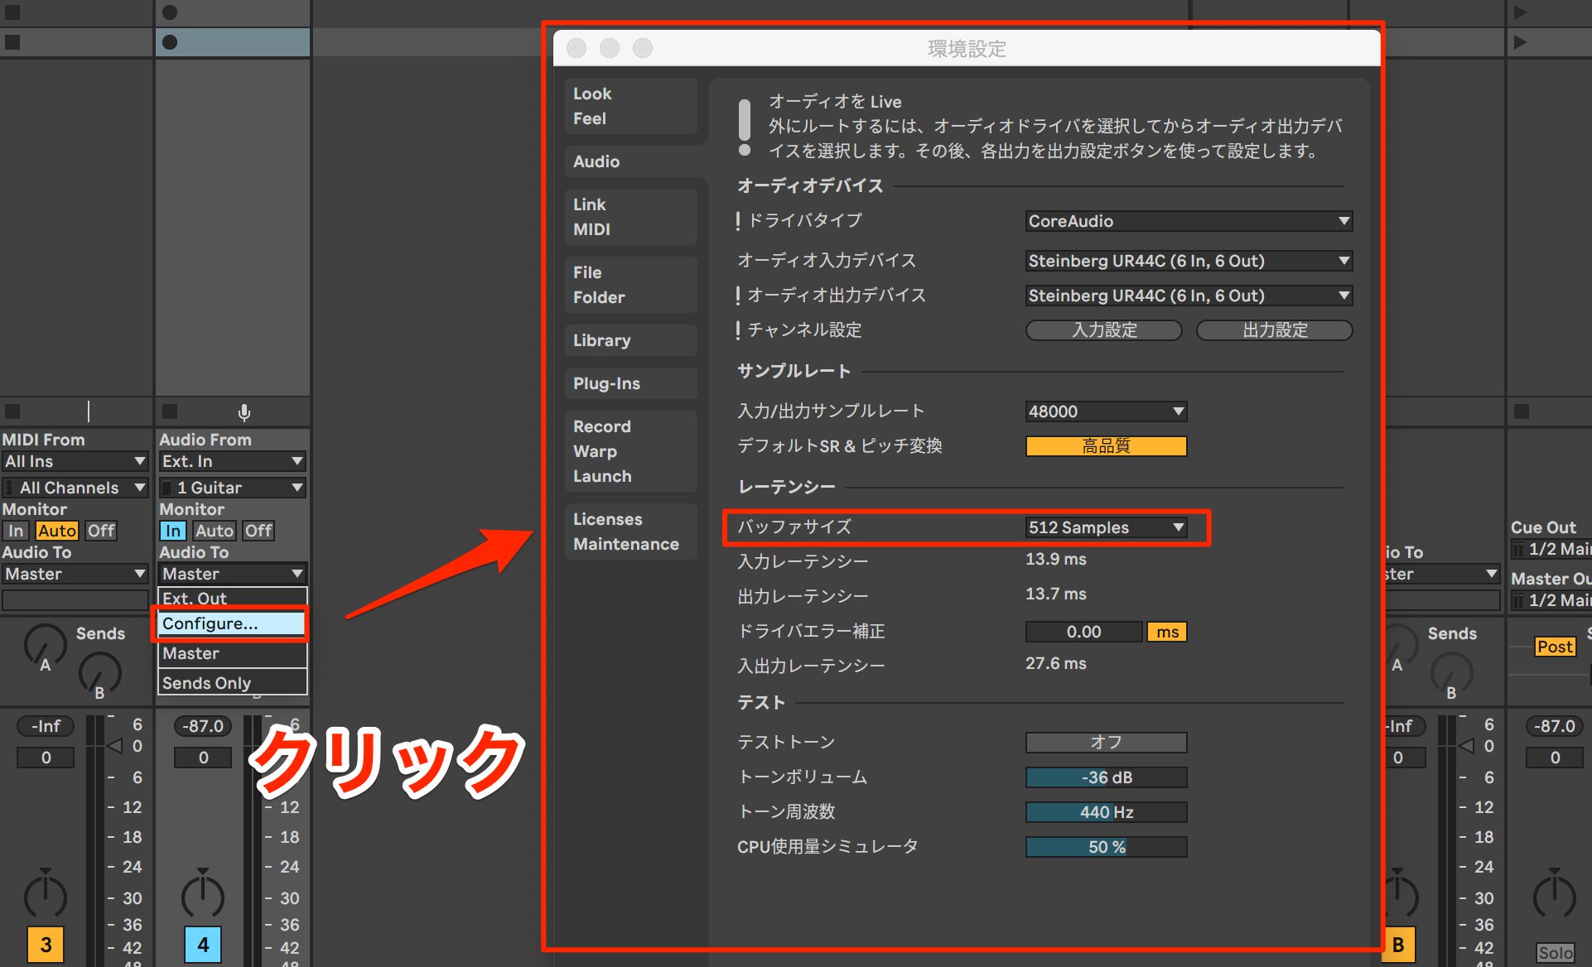
Task: Click the track 3 activator button
Action: pyautogui.click(x=46, y=945)
